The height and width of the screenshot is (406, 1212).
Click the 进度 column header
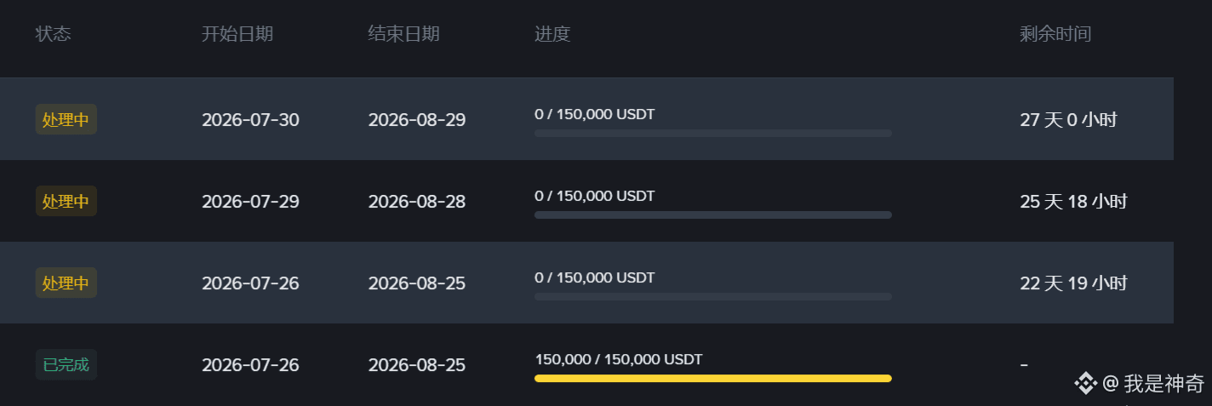click(552, 34)
